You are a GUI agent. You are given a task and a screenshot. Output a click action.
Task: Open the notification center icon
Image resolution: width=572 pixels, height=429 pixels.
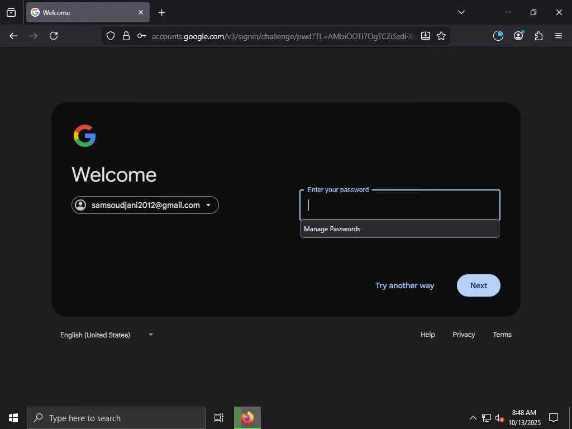pos(554,418)
